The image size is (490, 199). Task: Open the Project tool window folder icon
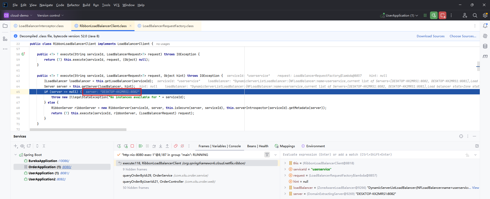point(5,26)
